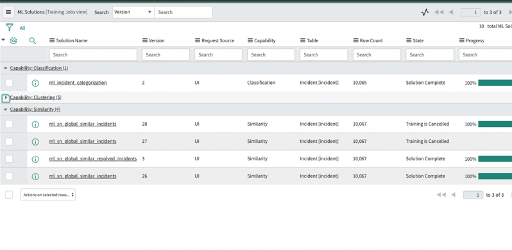Image resolution: width=512 pixels, height=250 pixels.
Task: Open the list personalize gear icon
Action: pos(13,41)
